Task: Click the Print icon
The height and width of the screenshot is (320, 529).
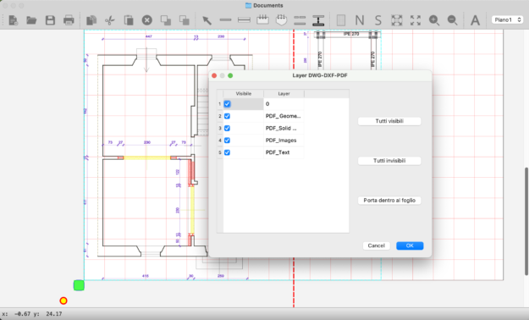Action: click(69, 20)
